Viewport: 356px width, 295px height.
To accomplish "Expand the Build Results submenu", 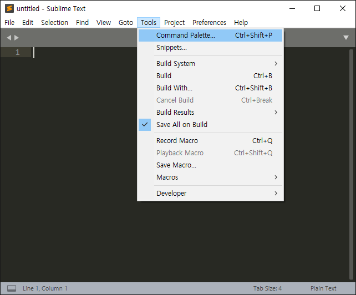I will click(x=210, y=113).
